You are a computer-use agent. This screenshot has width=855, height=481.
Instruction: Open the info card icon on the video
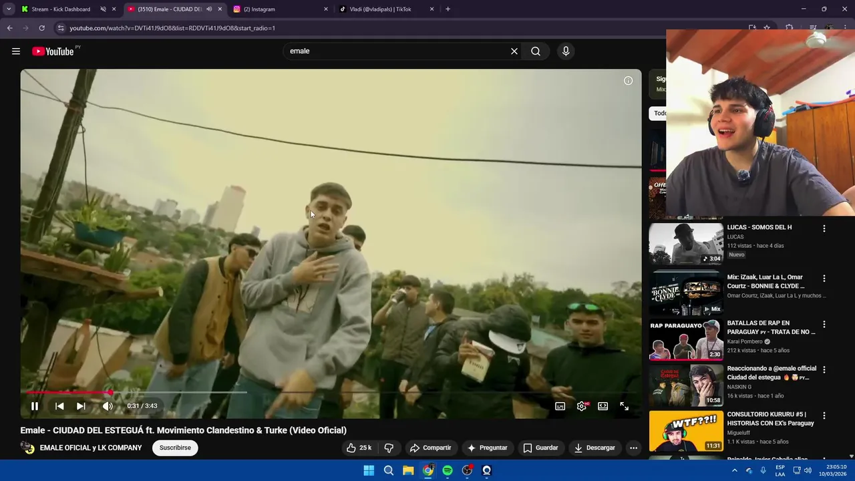629,81
